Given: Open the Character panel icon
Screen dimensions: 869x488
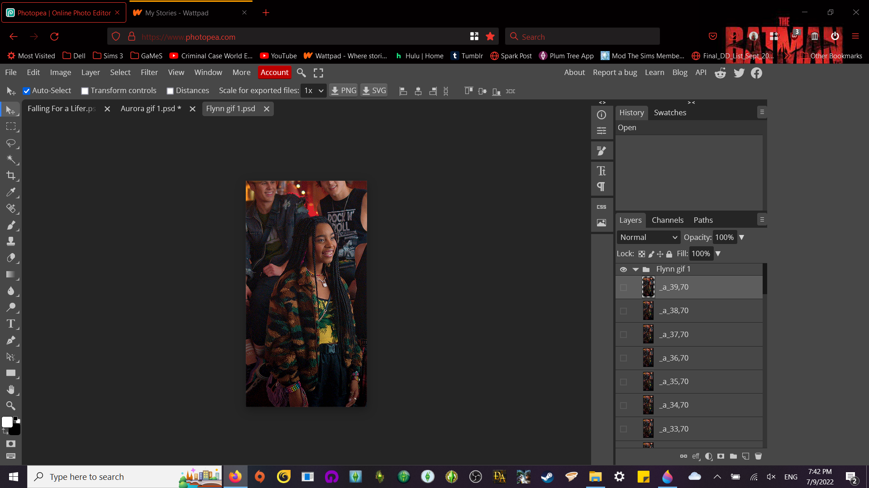Looking at the screenshot, I should pyautogui.click(x=602, y=171).
